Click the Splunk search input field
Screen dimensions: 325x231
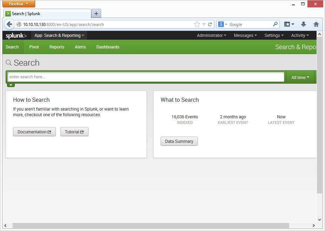[146, 77]
